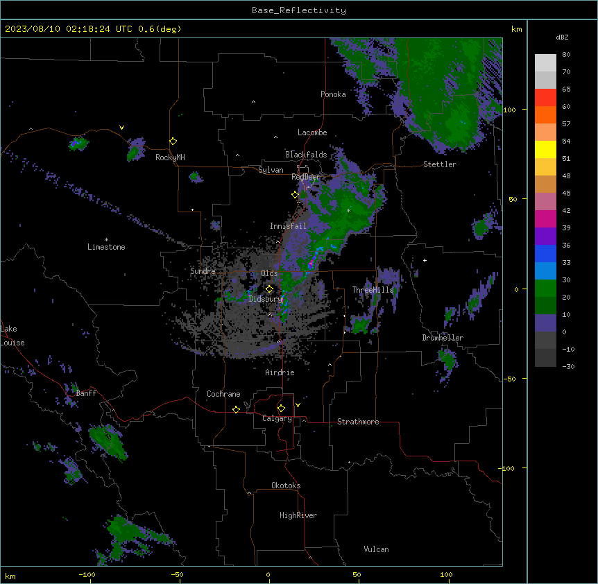Image resolution: width=598 pixels, height=584 pixels.
Task: Click the Sylvan label
Action: pos(271,170)
